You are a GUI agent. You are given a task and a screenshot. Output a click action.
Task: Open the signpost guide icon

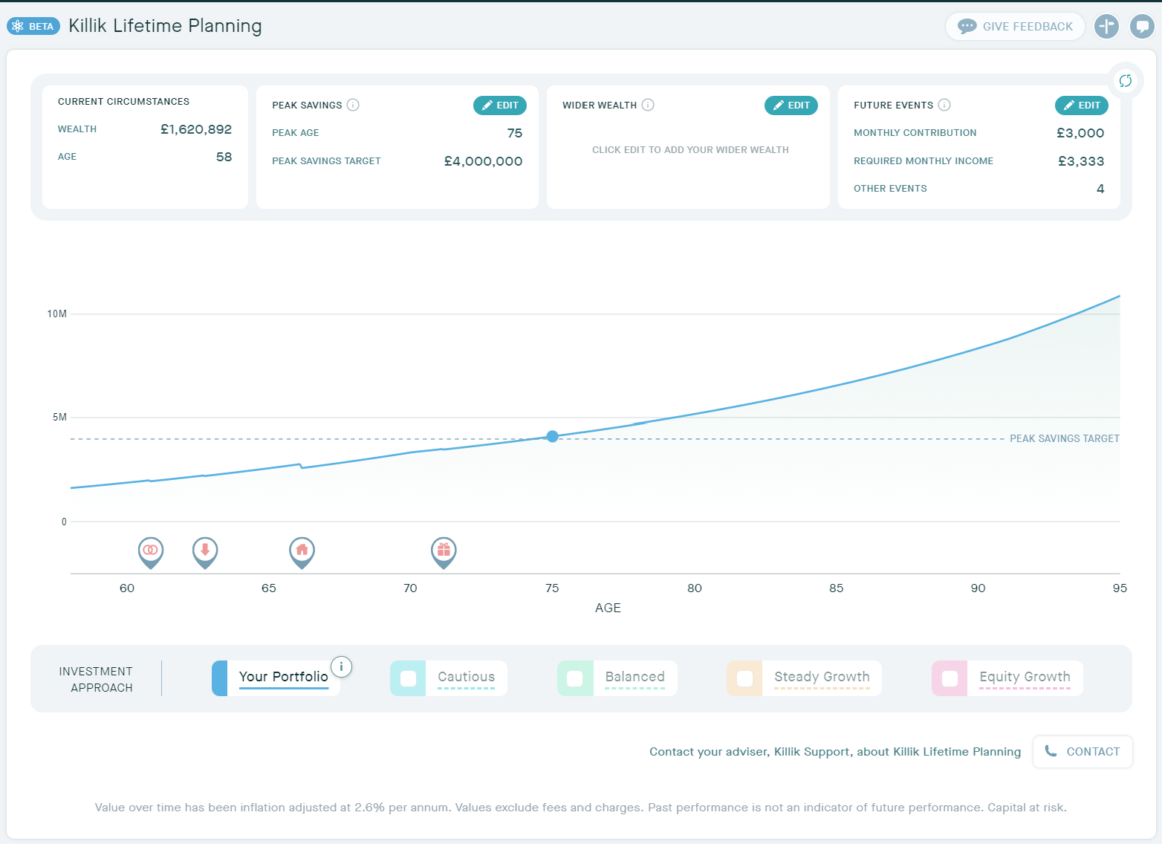[x=1106, y=26]
